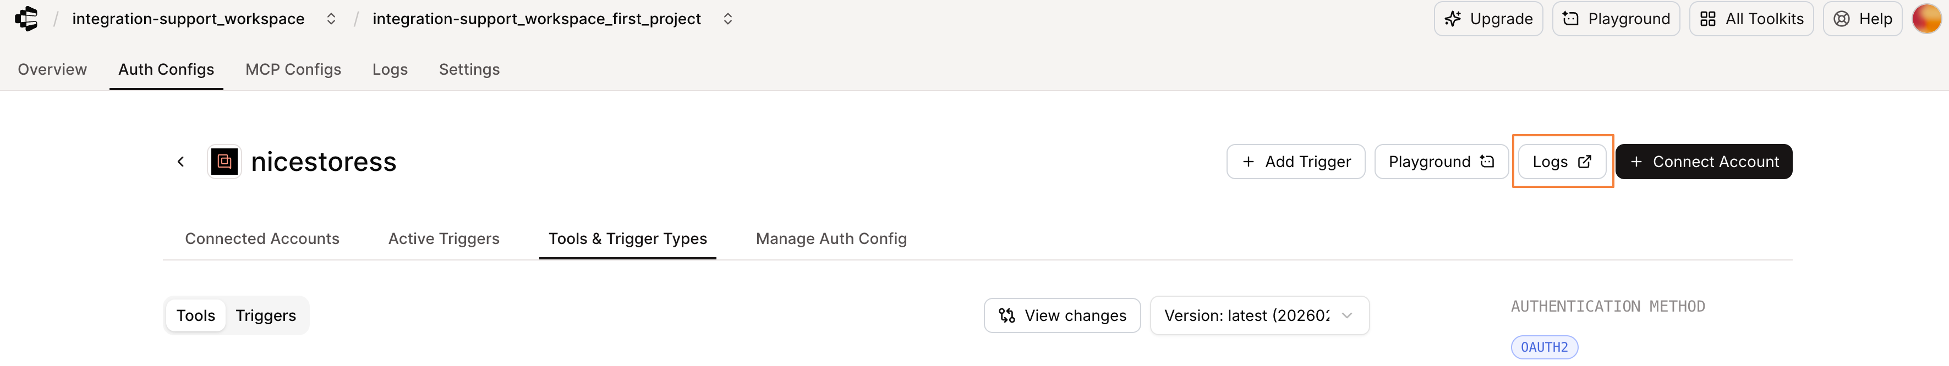This screenshot has width=1949, height=366.
Task: Click the Composio logo icon
Action: pyautogui.click(x=26, y=19)
